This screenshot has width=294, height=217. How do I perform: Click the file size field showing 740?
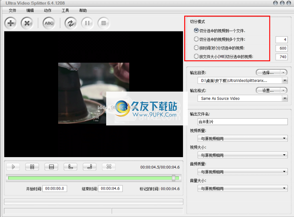click(x=281, y=57)
